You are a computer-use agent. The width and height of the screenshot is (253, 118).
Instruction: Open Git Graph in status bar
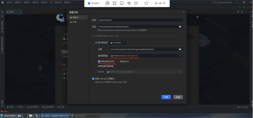coord(243,107)
